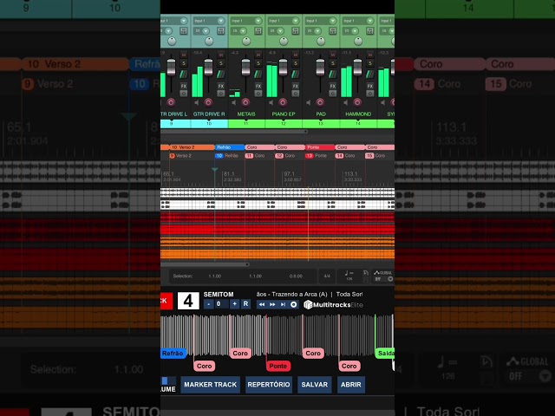Click the PAD pan knob
The width and height of the screenshot is (555, 416).
tap(321, 42)
